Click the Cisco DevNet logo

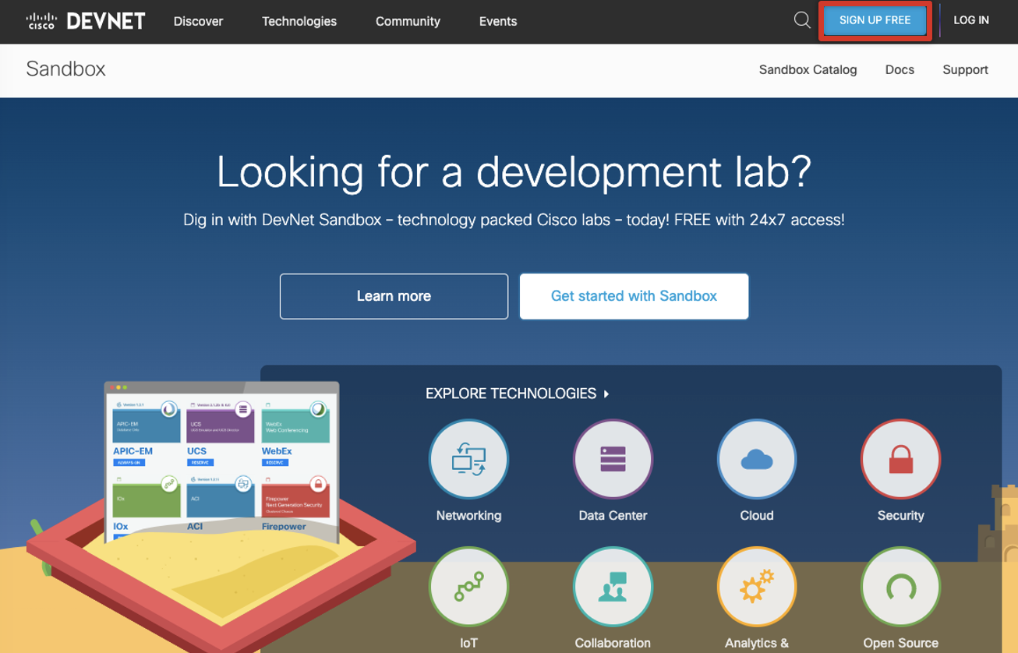[86, 21]
